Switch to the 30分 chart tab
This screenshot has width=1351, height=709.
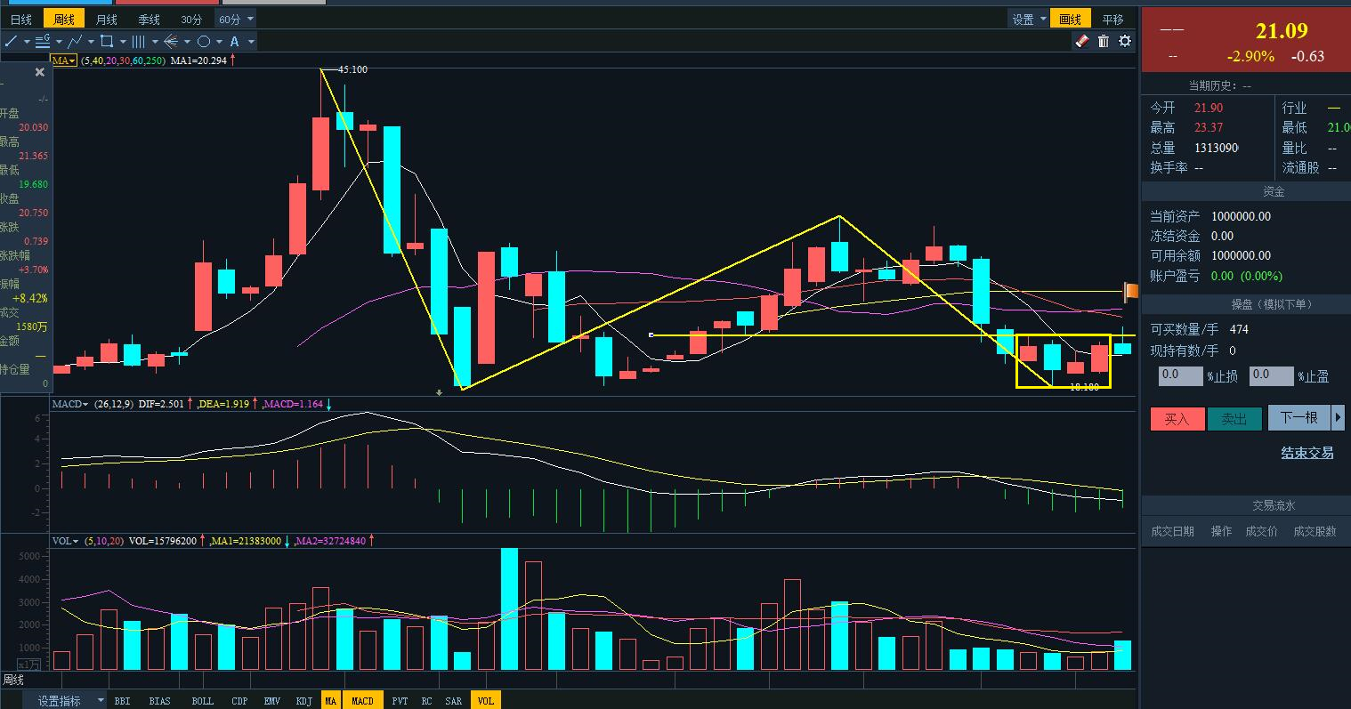click(x=191, y=19)
